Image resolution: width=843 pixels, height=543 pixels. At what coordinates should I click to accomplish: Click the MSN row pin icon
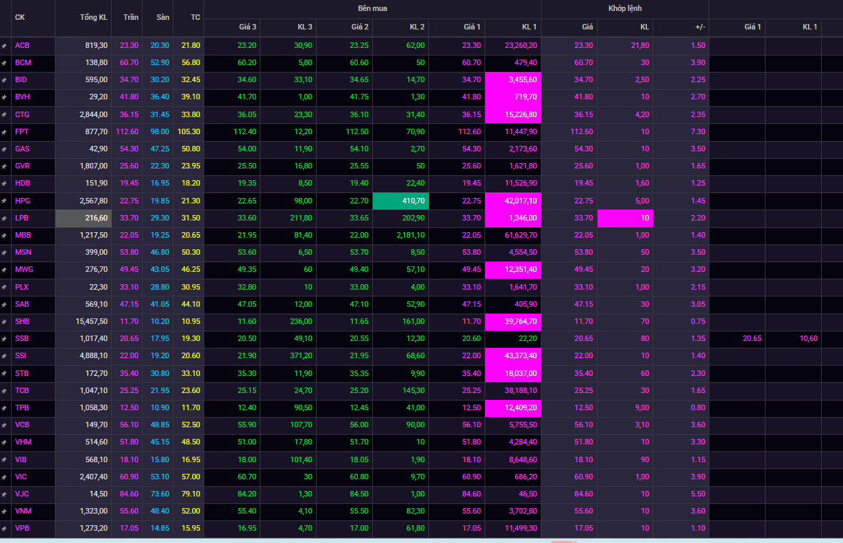4,253
